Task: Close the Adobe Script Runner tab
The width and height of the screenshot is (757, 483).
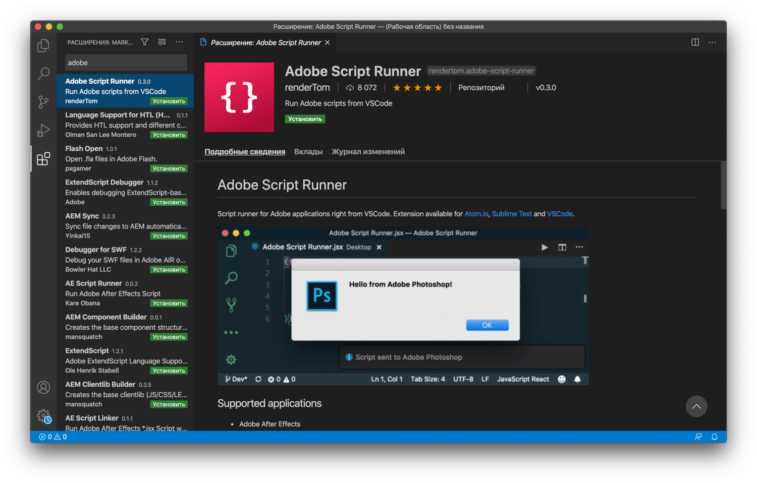Action: 328,42
